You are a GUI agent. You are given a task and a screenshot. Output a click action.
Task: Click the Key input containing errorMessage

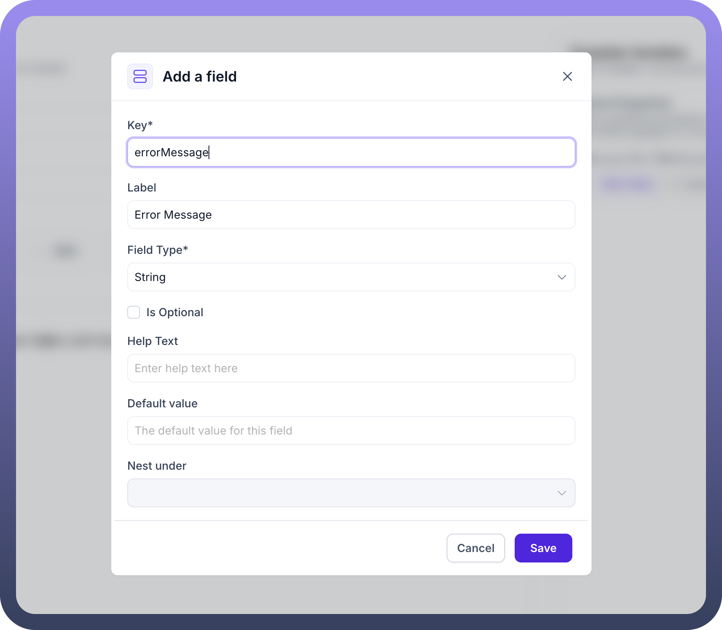[x=351, y=152]
